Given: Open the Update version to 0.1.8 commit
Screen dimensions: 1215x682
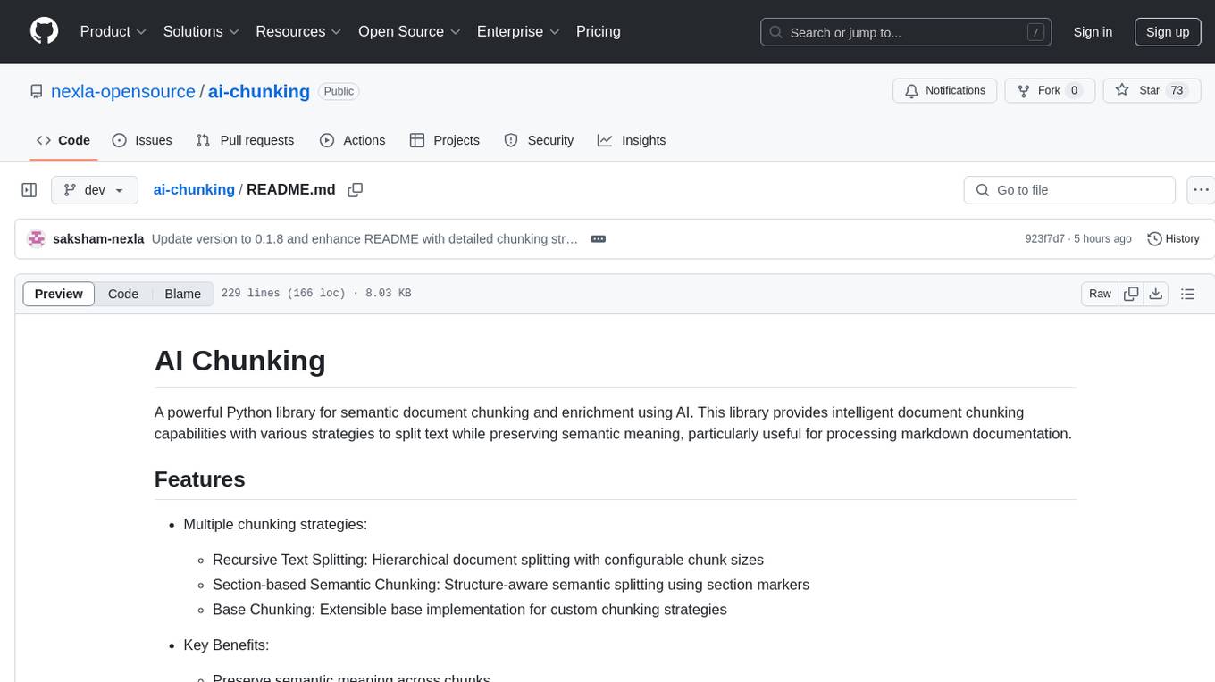Looking at the screenshot, I should tap(364, 238).
